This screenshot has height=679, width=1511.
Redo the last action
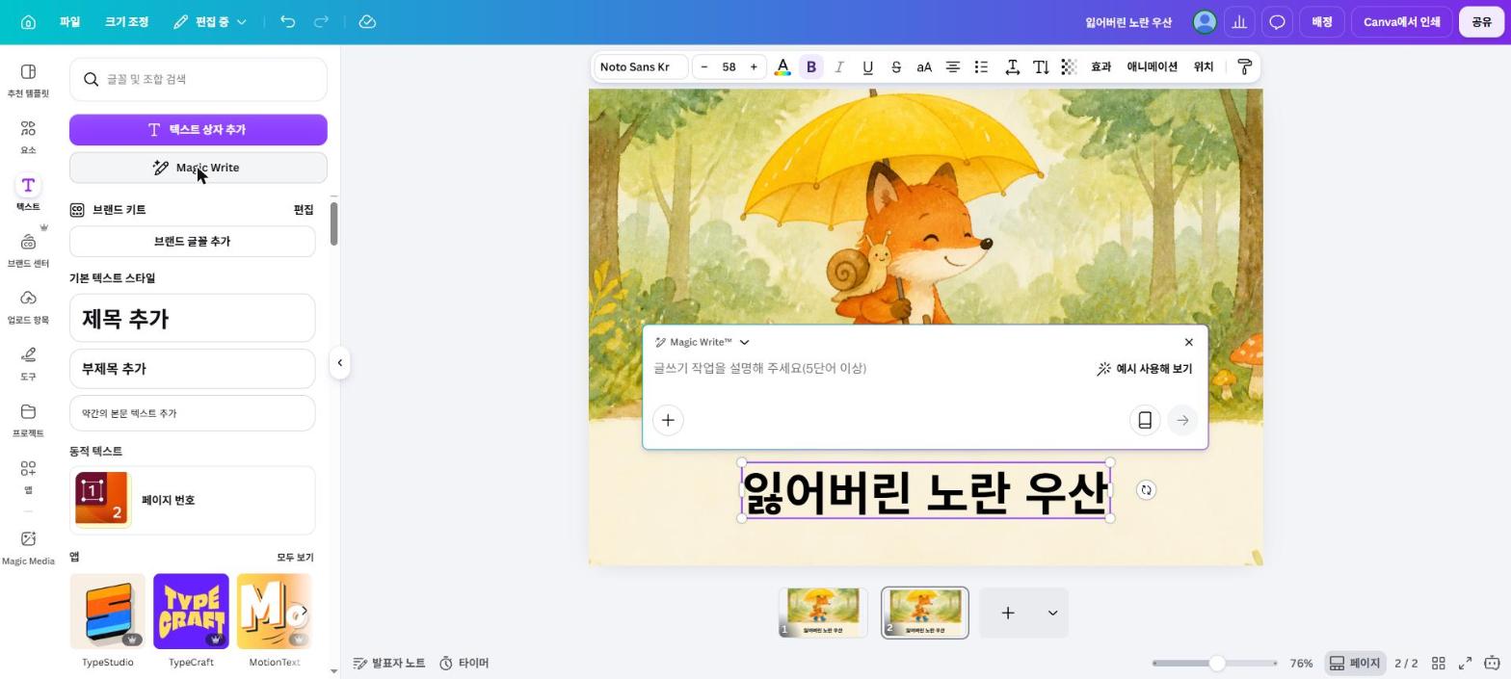click(322, 21)
